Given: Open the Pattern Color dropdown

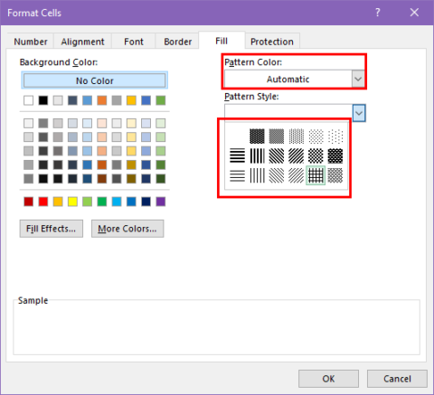Looking at the screenshot, I should (x=358, y=80).
